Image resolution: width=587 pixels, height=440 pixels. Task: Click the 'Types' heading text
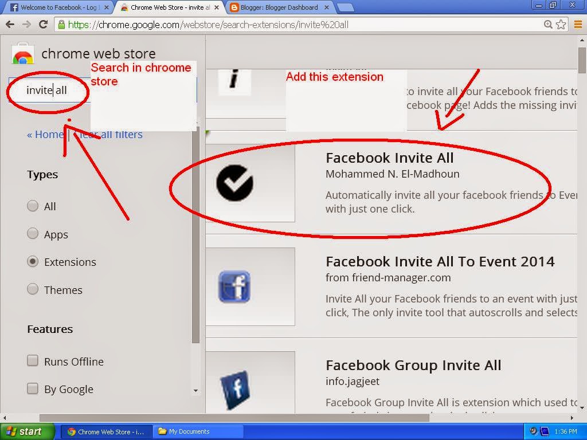point(42,175)
